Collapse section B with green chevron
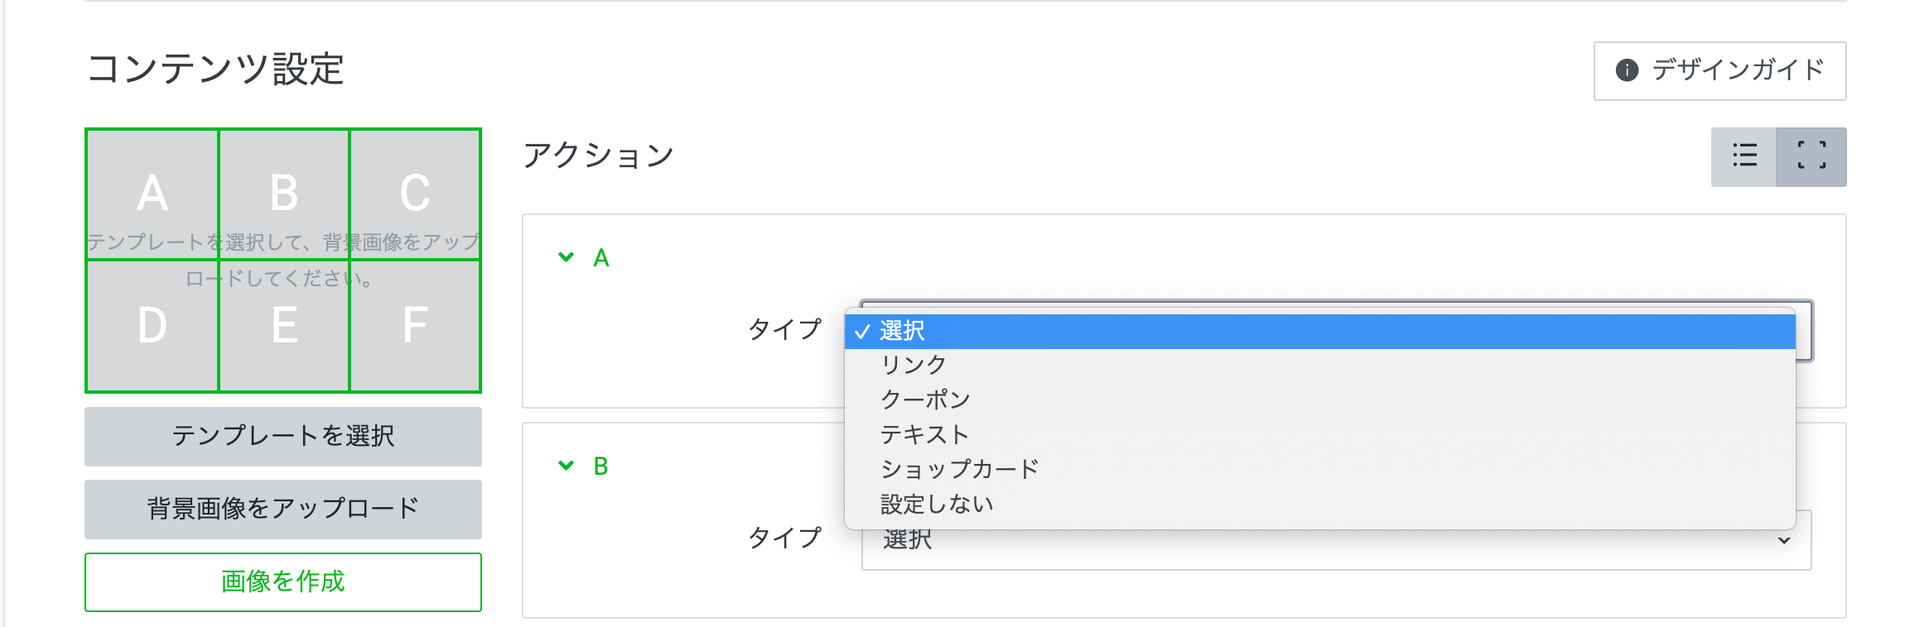Viewport: 1910px width, 627px height. click(x=567, y=466)
